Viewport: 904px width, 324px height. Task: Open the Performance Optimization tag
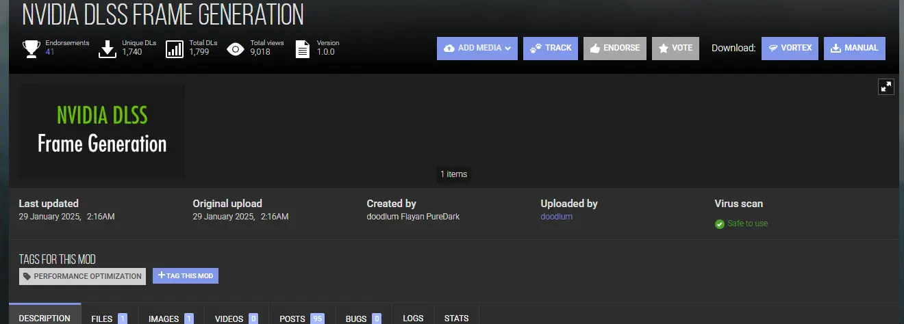point(82,276)
